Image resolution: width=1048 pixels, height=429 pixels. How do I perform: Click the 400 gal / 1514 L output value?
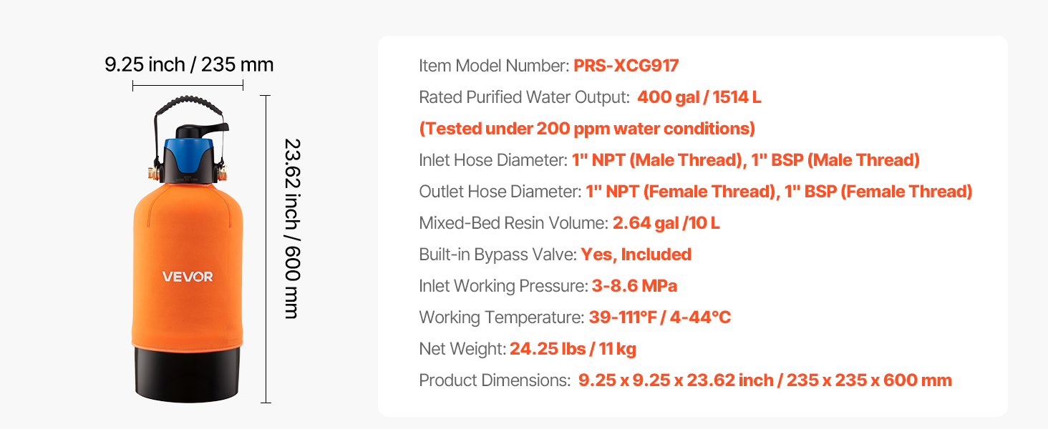click(699, 97)
